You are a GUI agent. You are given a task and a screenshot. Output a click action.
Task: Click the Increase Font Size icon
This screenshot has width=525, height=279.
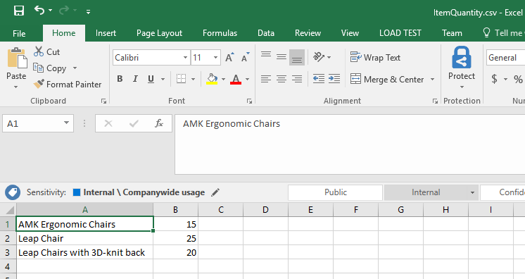point(229,57)
